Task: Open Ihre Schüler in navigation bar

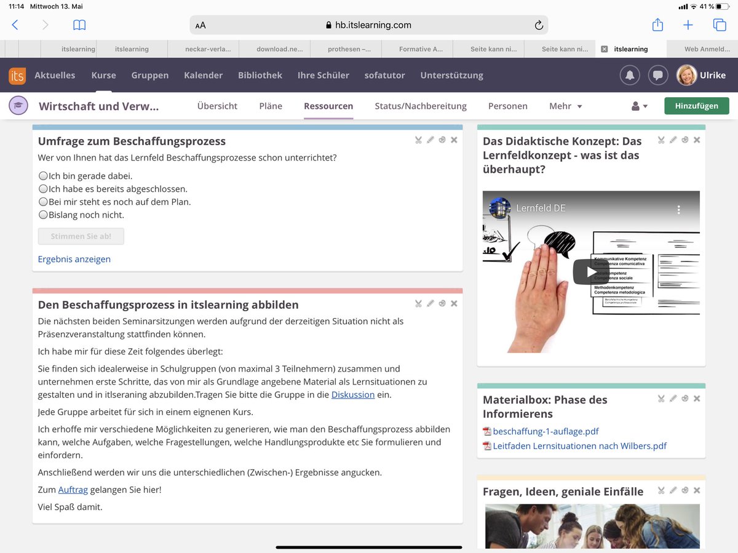Action: (x=323, y=75)
